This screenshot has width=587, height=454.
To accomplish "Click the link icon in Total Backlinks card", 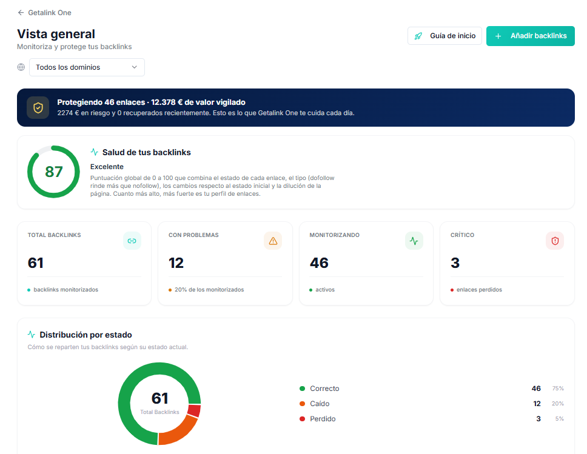I will click(x=132, y=241).
